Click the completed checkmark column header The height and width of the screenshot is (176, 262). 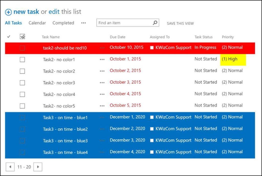[9, 36]
